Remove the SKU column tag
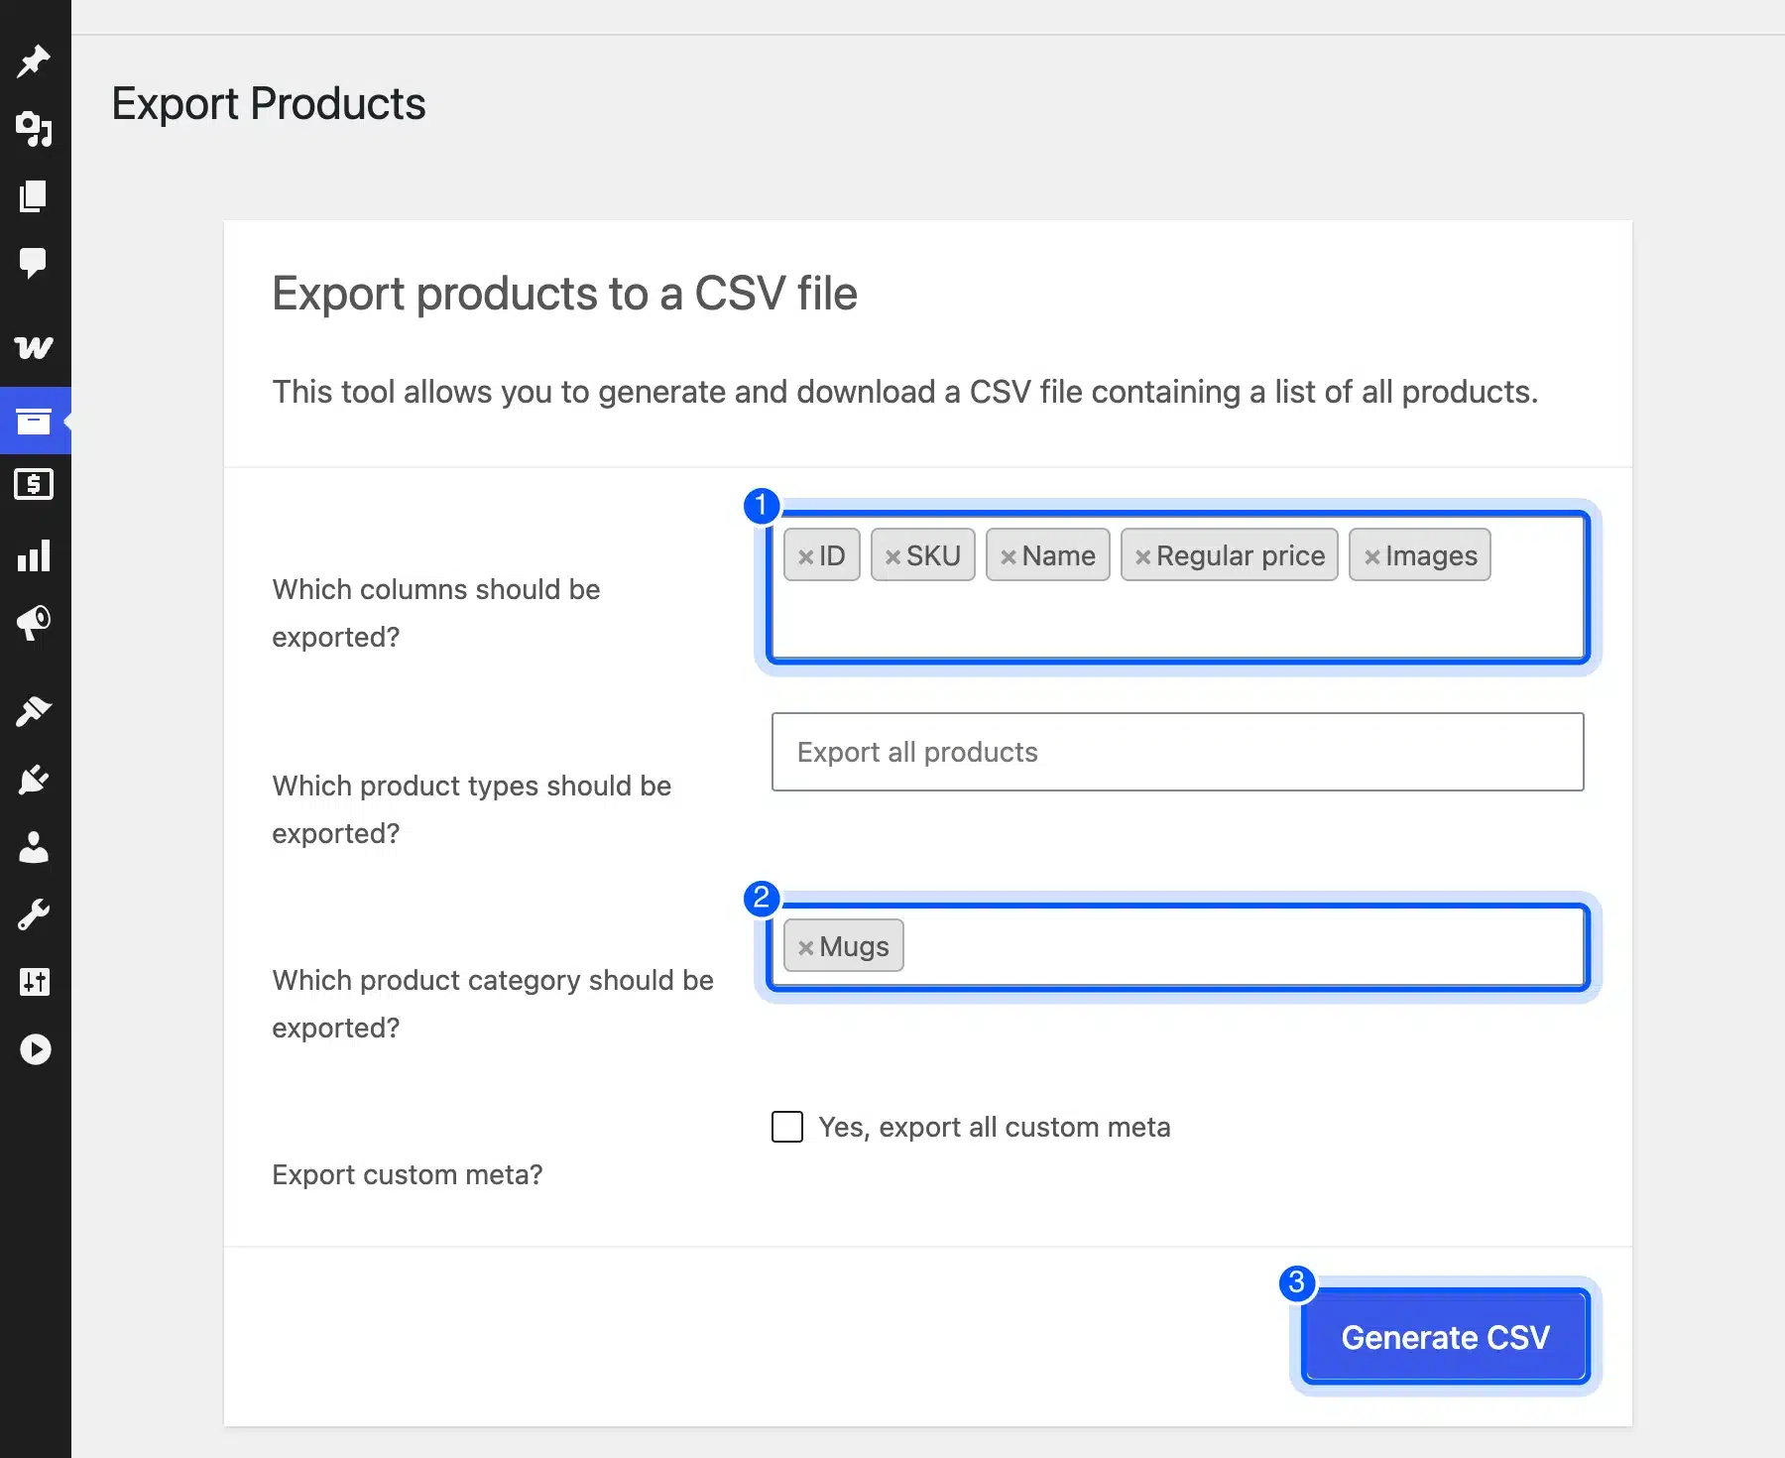Image resolution: width=1785 pixels, height=1458 pixels. pyautogui.click(x=892, y=556)
